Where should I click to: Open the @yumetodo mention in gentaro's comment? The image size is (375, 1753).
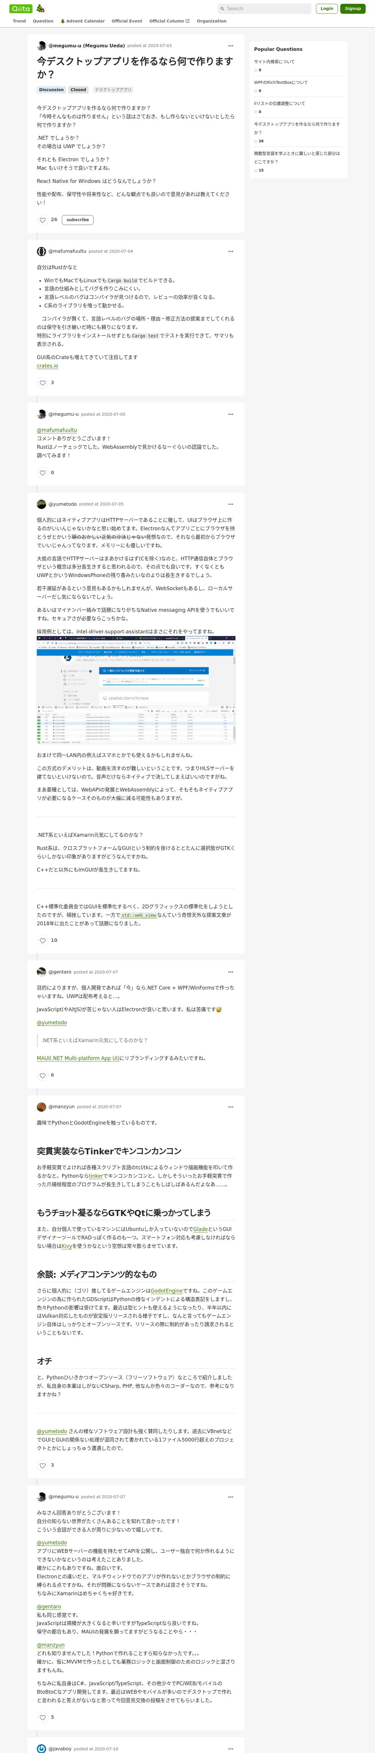(52, 1023)
